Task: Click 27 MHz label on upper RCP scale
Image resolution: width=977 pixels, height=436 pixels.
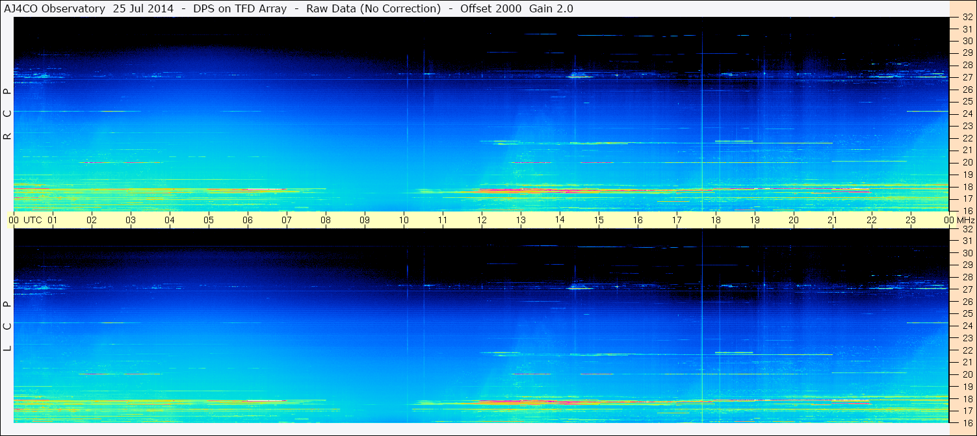Action: 967,77
